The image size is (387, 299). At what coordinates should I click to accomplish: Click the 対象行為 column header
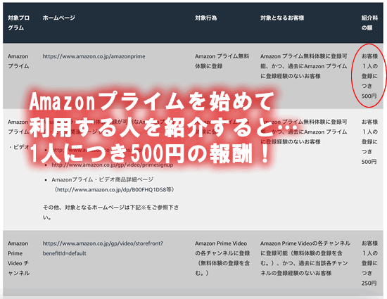[206, 18]
